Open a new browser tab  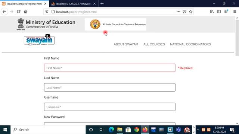[x=102, y=3]
